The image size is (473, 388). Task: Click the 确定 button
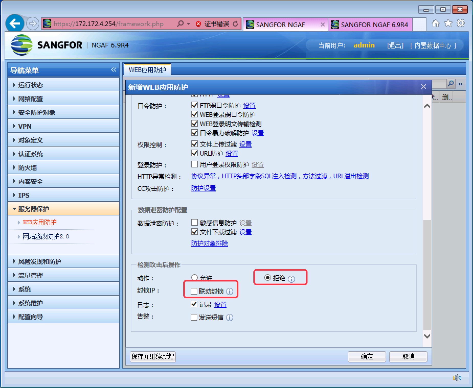pos(367,357)
